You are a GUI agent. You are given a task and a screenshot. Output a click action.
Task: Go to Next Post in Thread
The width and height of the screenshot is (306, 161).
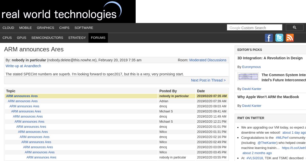pyautogui.click(x=208, y=80)
